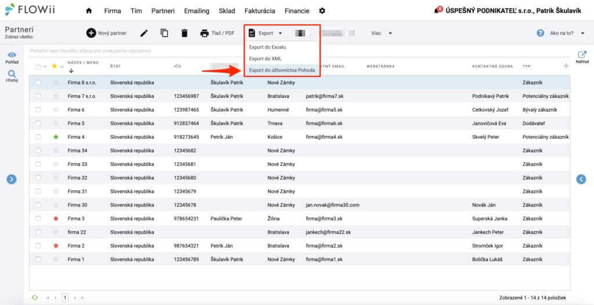Image resolution: width=594 pixels, height=305 pixels.
Task: Click email jan.novak@firma30.com
Action: point(332,205)
